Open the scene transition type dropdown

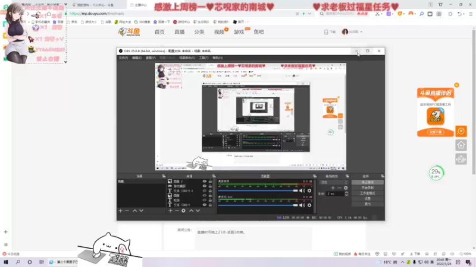coord(334,182)
